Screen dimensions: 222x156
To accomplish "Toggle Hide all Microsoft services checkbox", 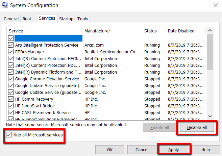I will (9, 135).
